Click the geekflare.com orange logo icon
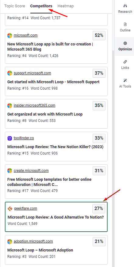Image resolution: width=134 pixels, height=267 pixels. coord(10,208)
